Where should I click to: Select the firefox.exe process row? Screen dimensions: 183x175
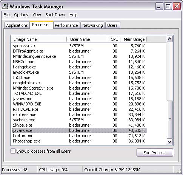80,136
